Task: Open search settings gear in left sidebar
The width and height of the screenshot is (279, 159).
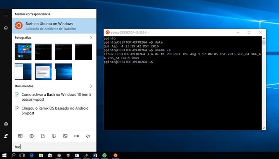Action: pos(6,124)
